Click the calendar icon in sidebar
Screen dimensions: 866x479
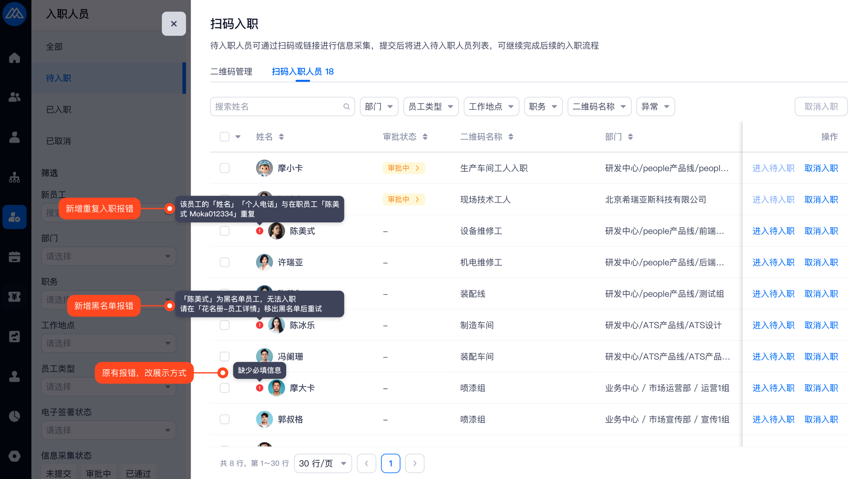point(15,257)
